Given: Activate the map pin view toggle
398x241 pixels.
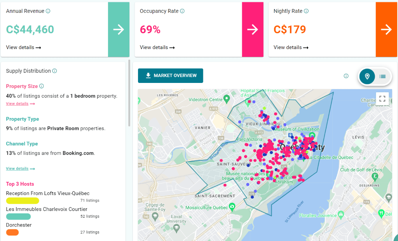Looking at the screenshot, I should click(367, 76).
